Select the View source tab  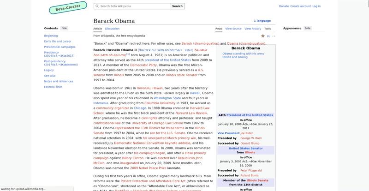[x=233, y=29]
